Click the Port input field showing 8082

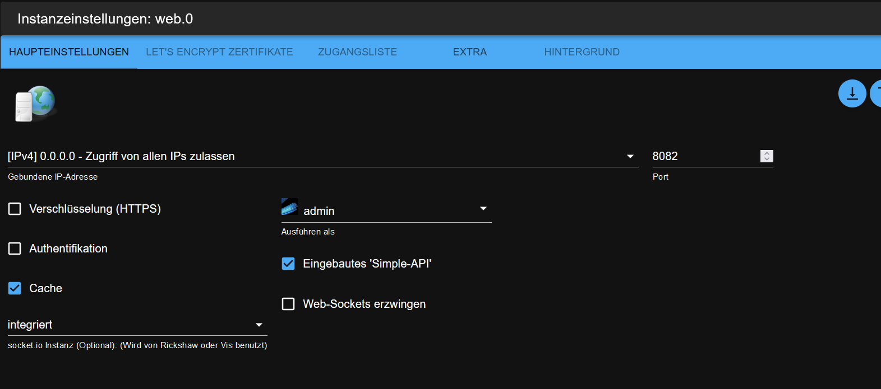point(704,156)
